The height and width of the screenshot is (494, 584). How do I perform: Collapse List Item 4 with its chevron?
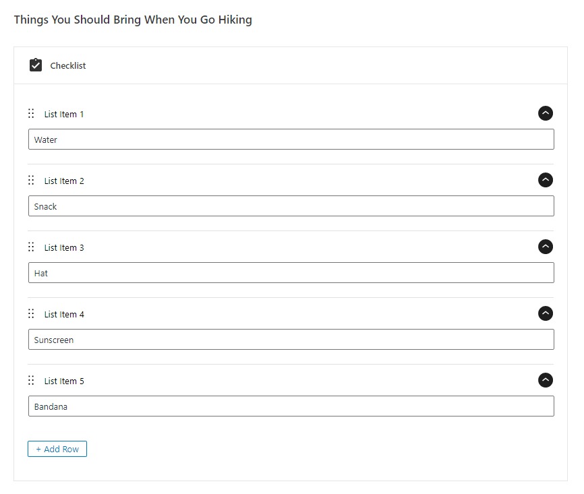coord(546,313)
